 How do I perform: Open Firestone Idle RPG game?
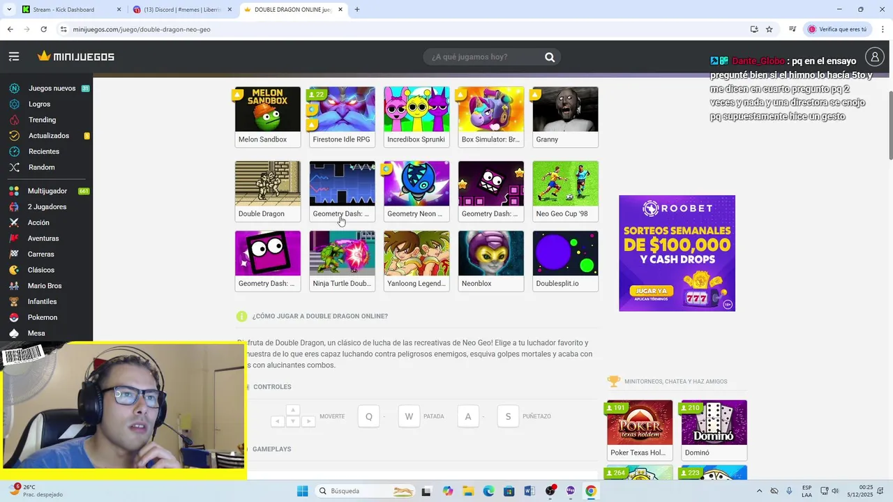pos(342,116)
